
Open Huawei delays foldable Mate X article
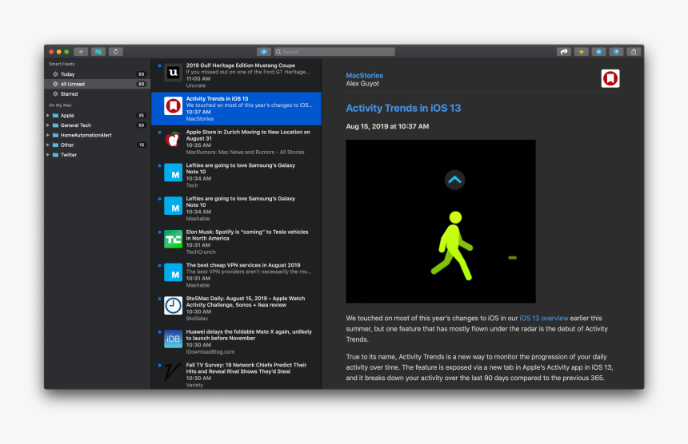click(236, 342)
